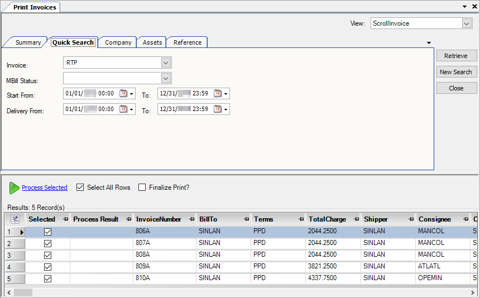Click the green Process Selected arrow icon

coord(14,188)
